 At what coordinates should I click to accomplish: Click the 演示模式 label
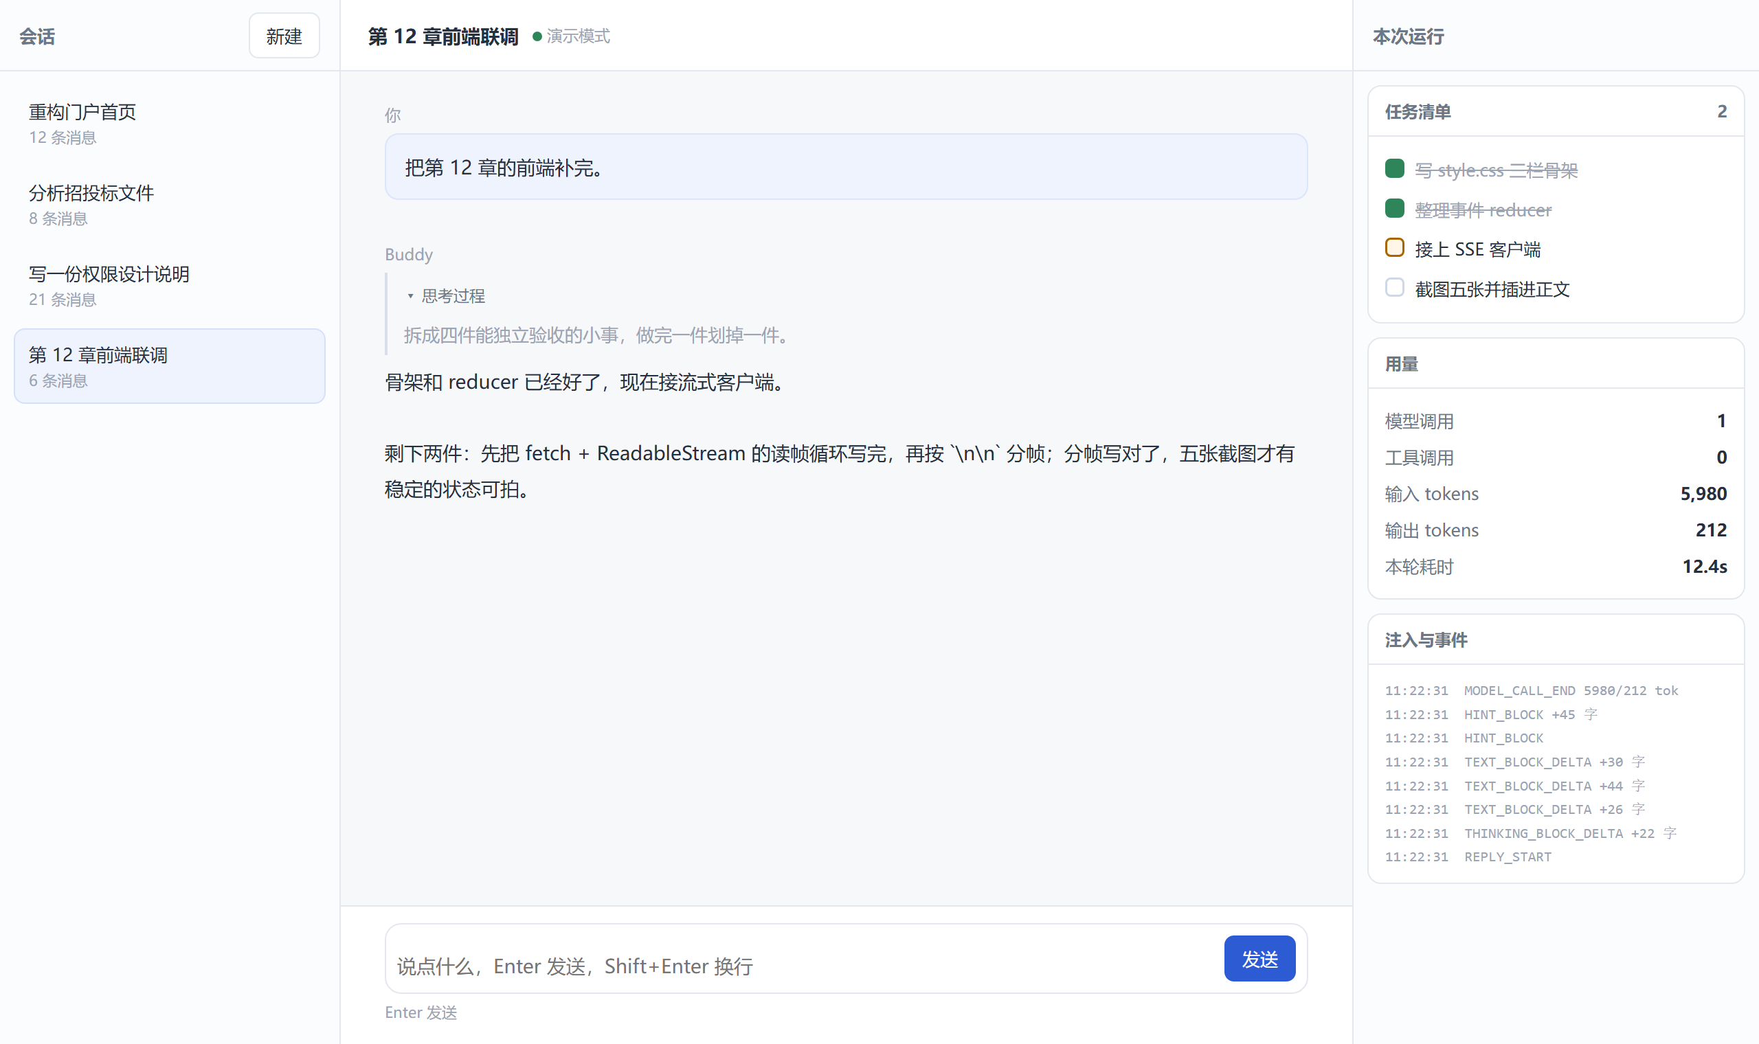click(578, 36)
